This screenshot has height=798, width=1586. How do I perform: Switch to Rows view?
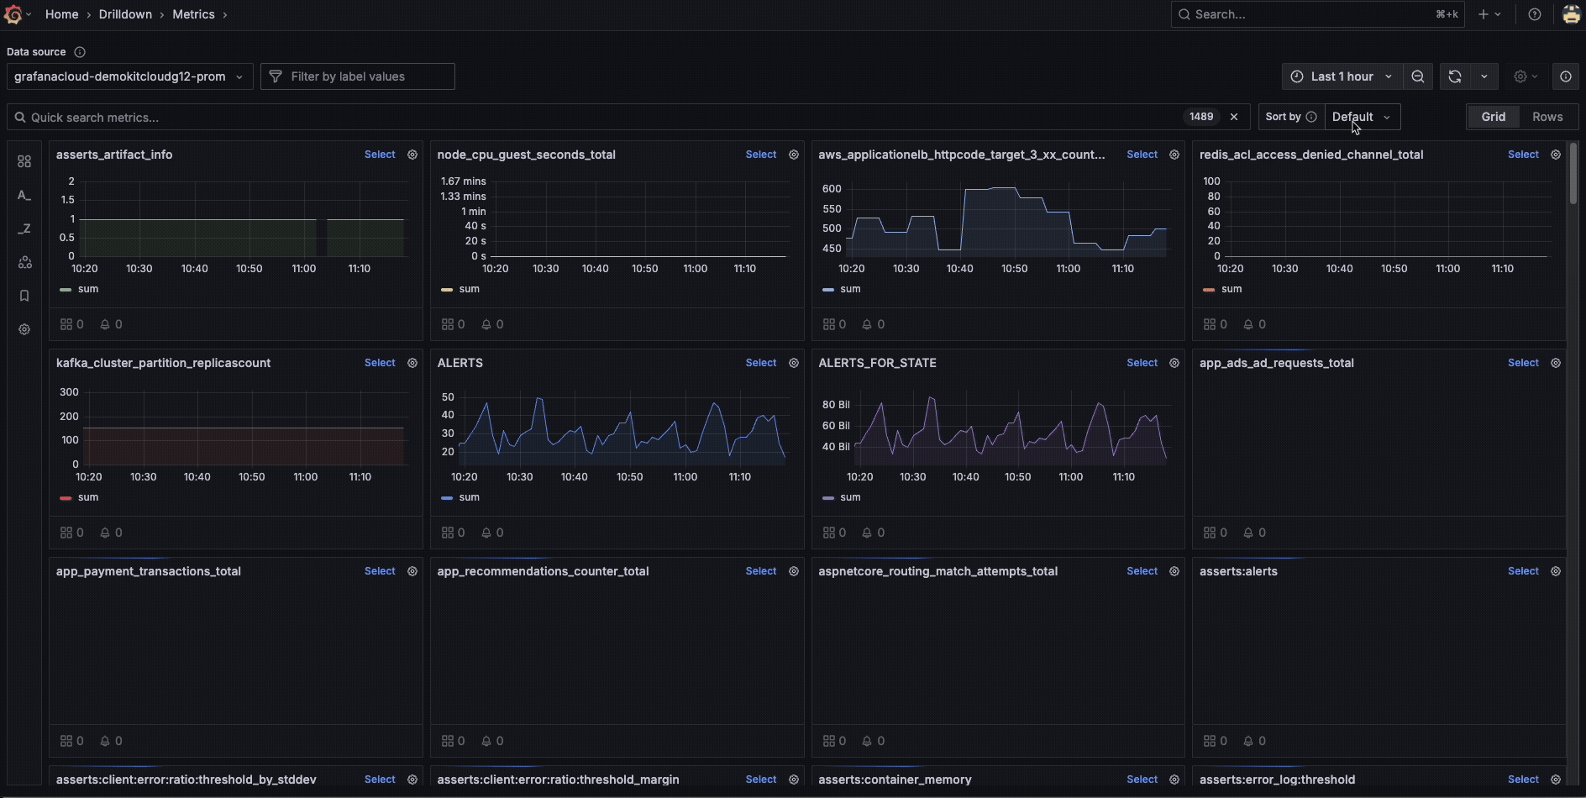tap(1547, 116)
